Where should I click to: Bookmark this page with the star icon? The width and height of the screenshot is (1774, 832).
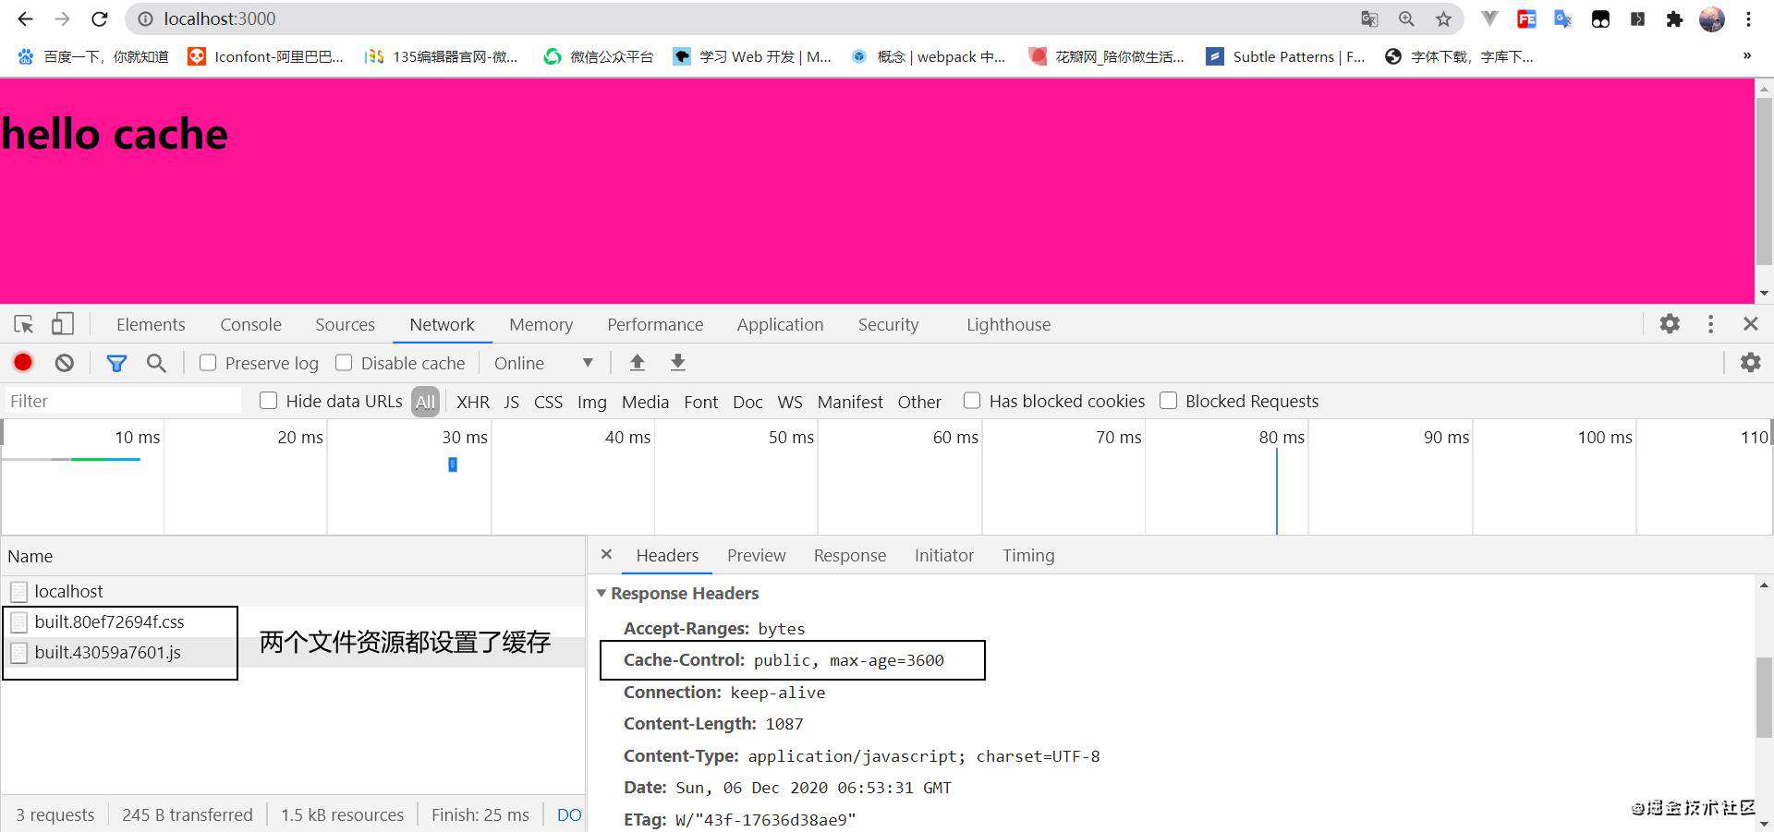coord(1443,18)
